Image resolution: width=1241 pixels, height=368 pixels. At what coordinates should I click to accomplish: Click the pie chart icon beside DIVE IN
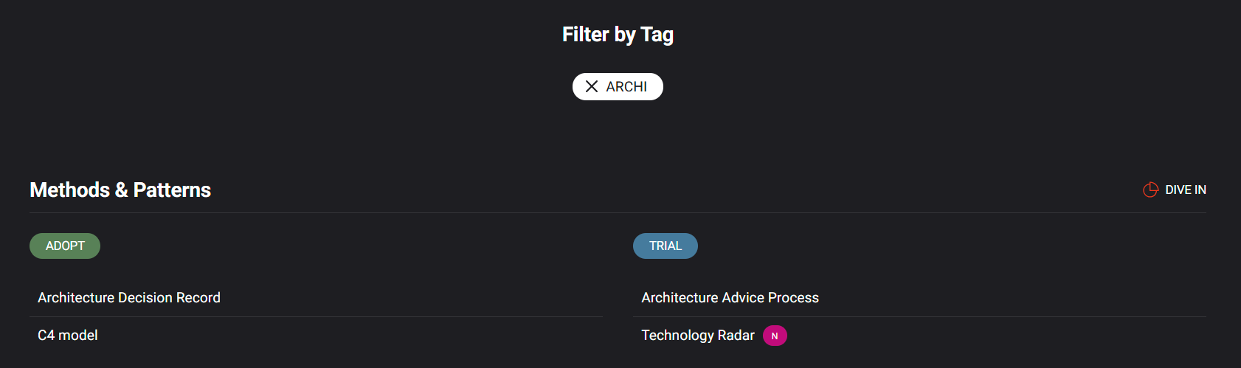1150,190
